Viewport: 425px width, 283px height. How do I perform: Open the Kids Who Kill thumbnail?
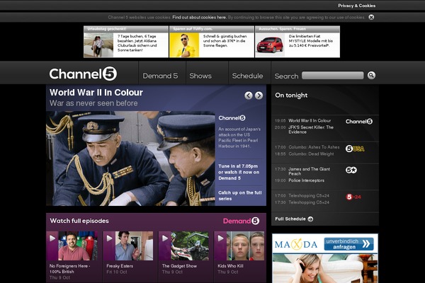(245, 246)
